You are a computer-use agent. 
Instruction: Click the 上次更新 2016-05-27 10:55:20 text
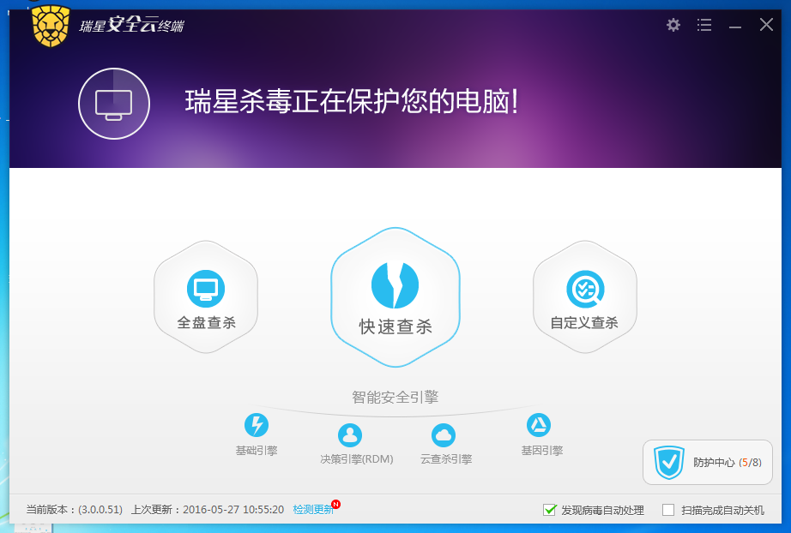pos(208,510)
